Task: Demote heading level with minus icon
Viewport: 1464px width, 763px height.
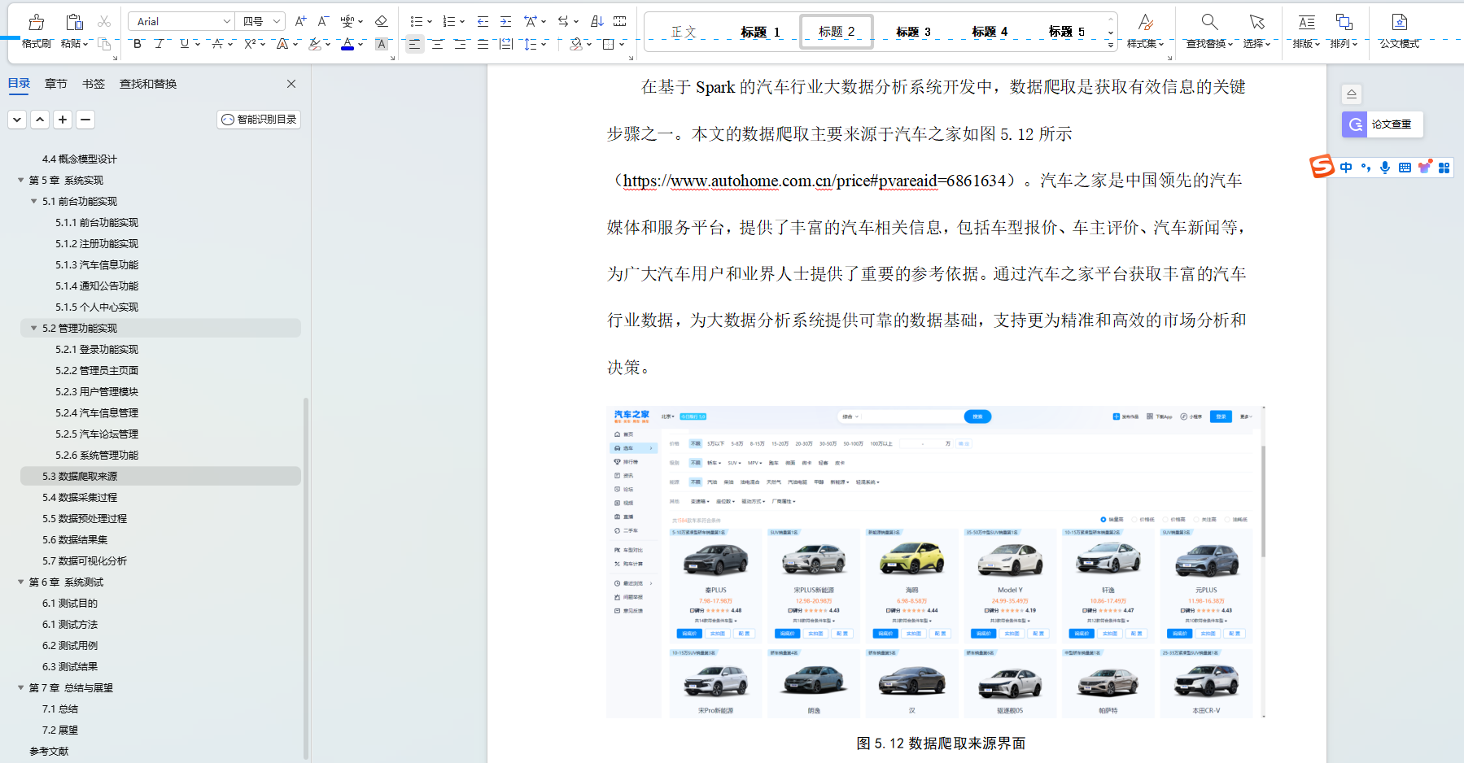Action: 85,120
